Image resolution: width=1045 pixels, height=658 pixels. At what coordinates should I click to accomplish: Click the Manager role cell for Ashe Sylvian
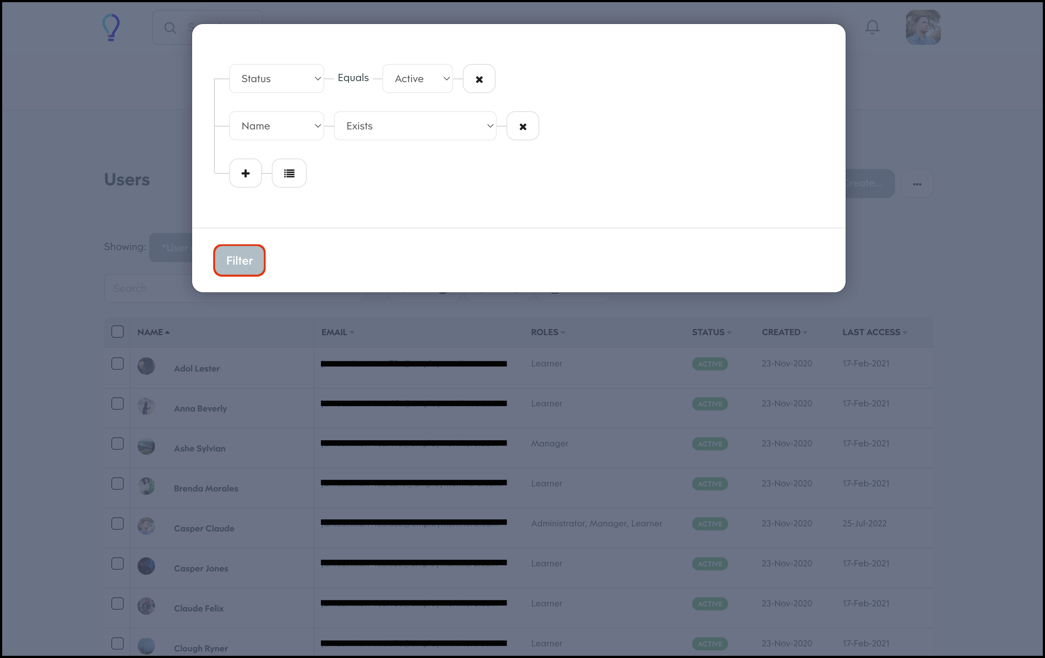[x=549, y=444]
